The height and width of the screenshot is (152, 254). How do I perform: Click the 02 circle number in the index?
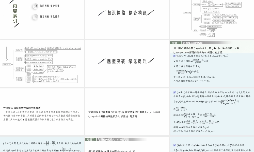pos(35,17)
